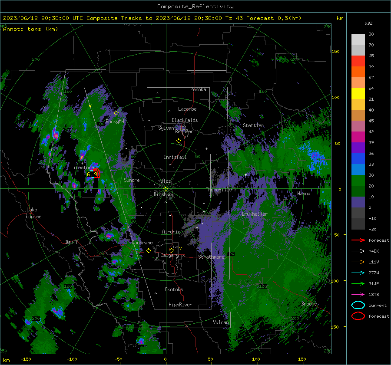Click the Sundre city label
391x365 pixels.
tap(132, 180)
